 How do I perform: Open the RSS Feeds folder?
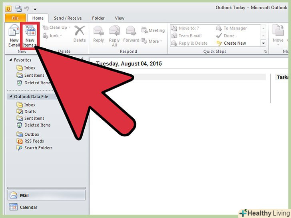(30, 141)
